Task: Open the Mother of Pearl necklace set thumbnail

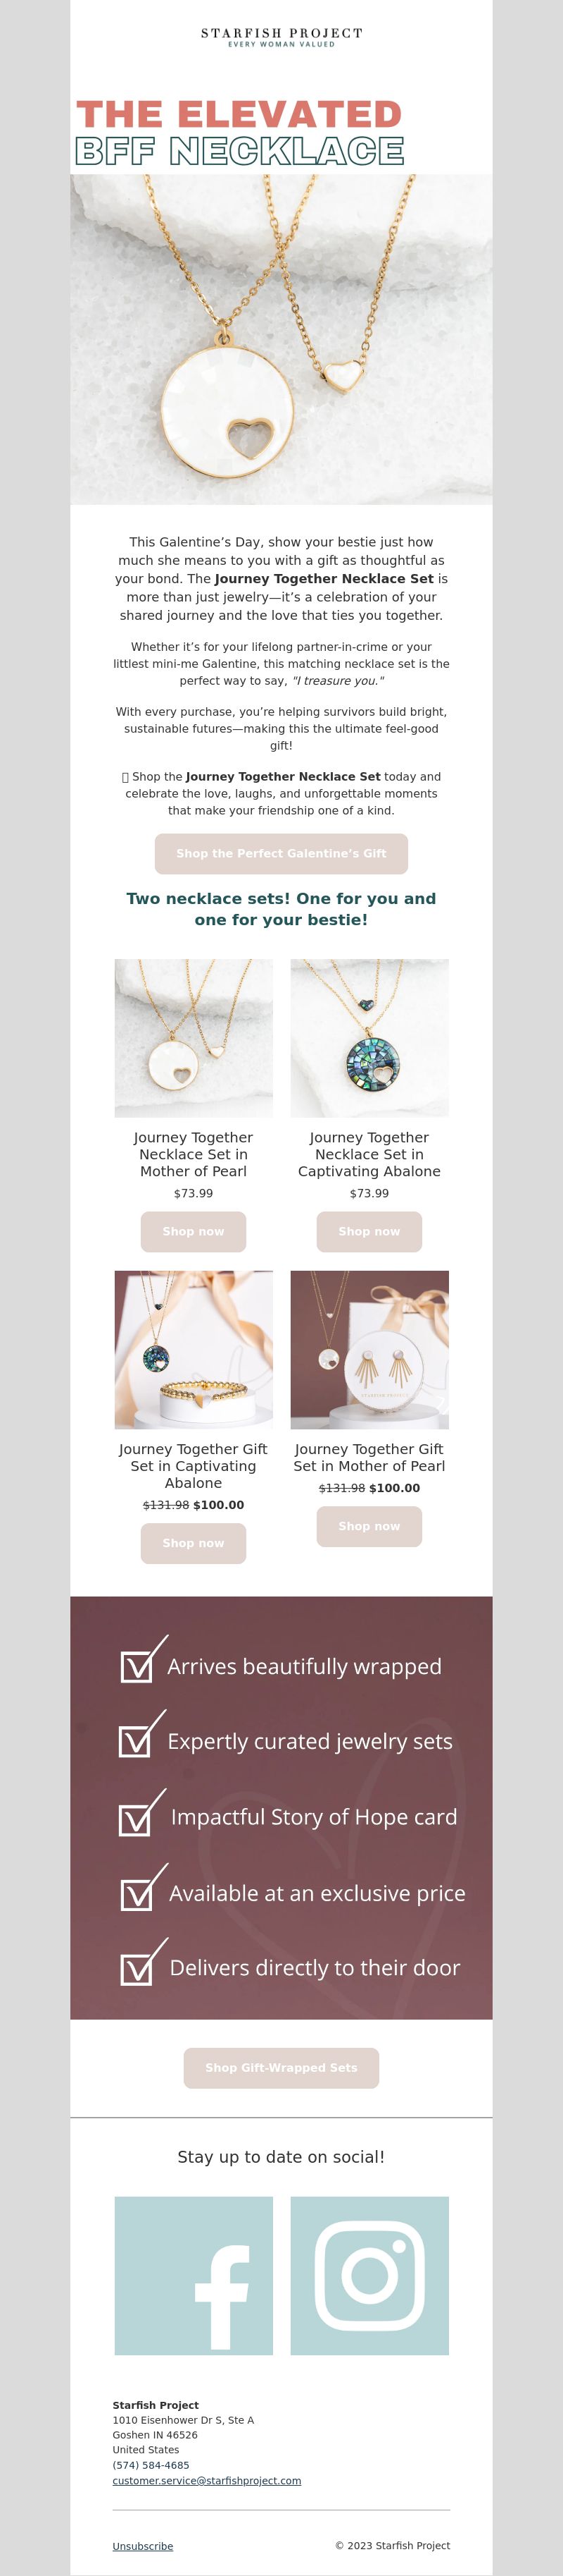Action: (x=194, y=1038)
